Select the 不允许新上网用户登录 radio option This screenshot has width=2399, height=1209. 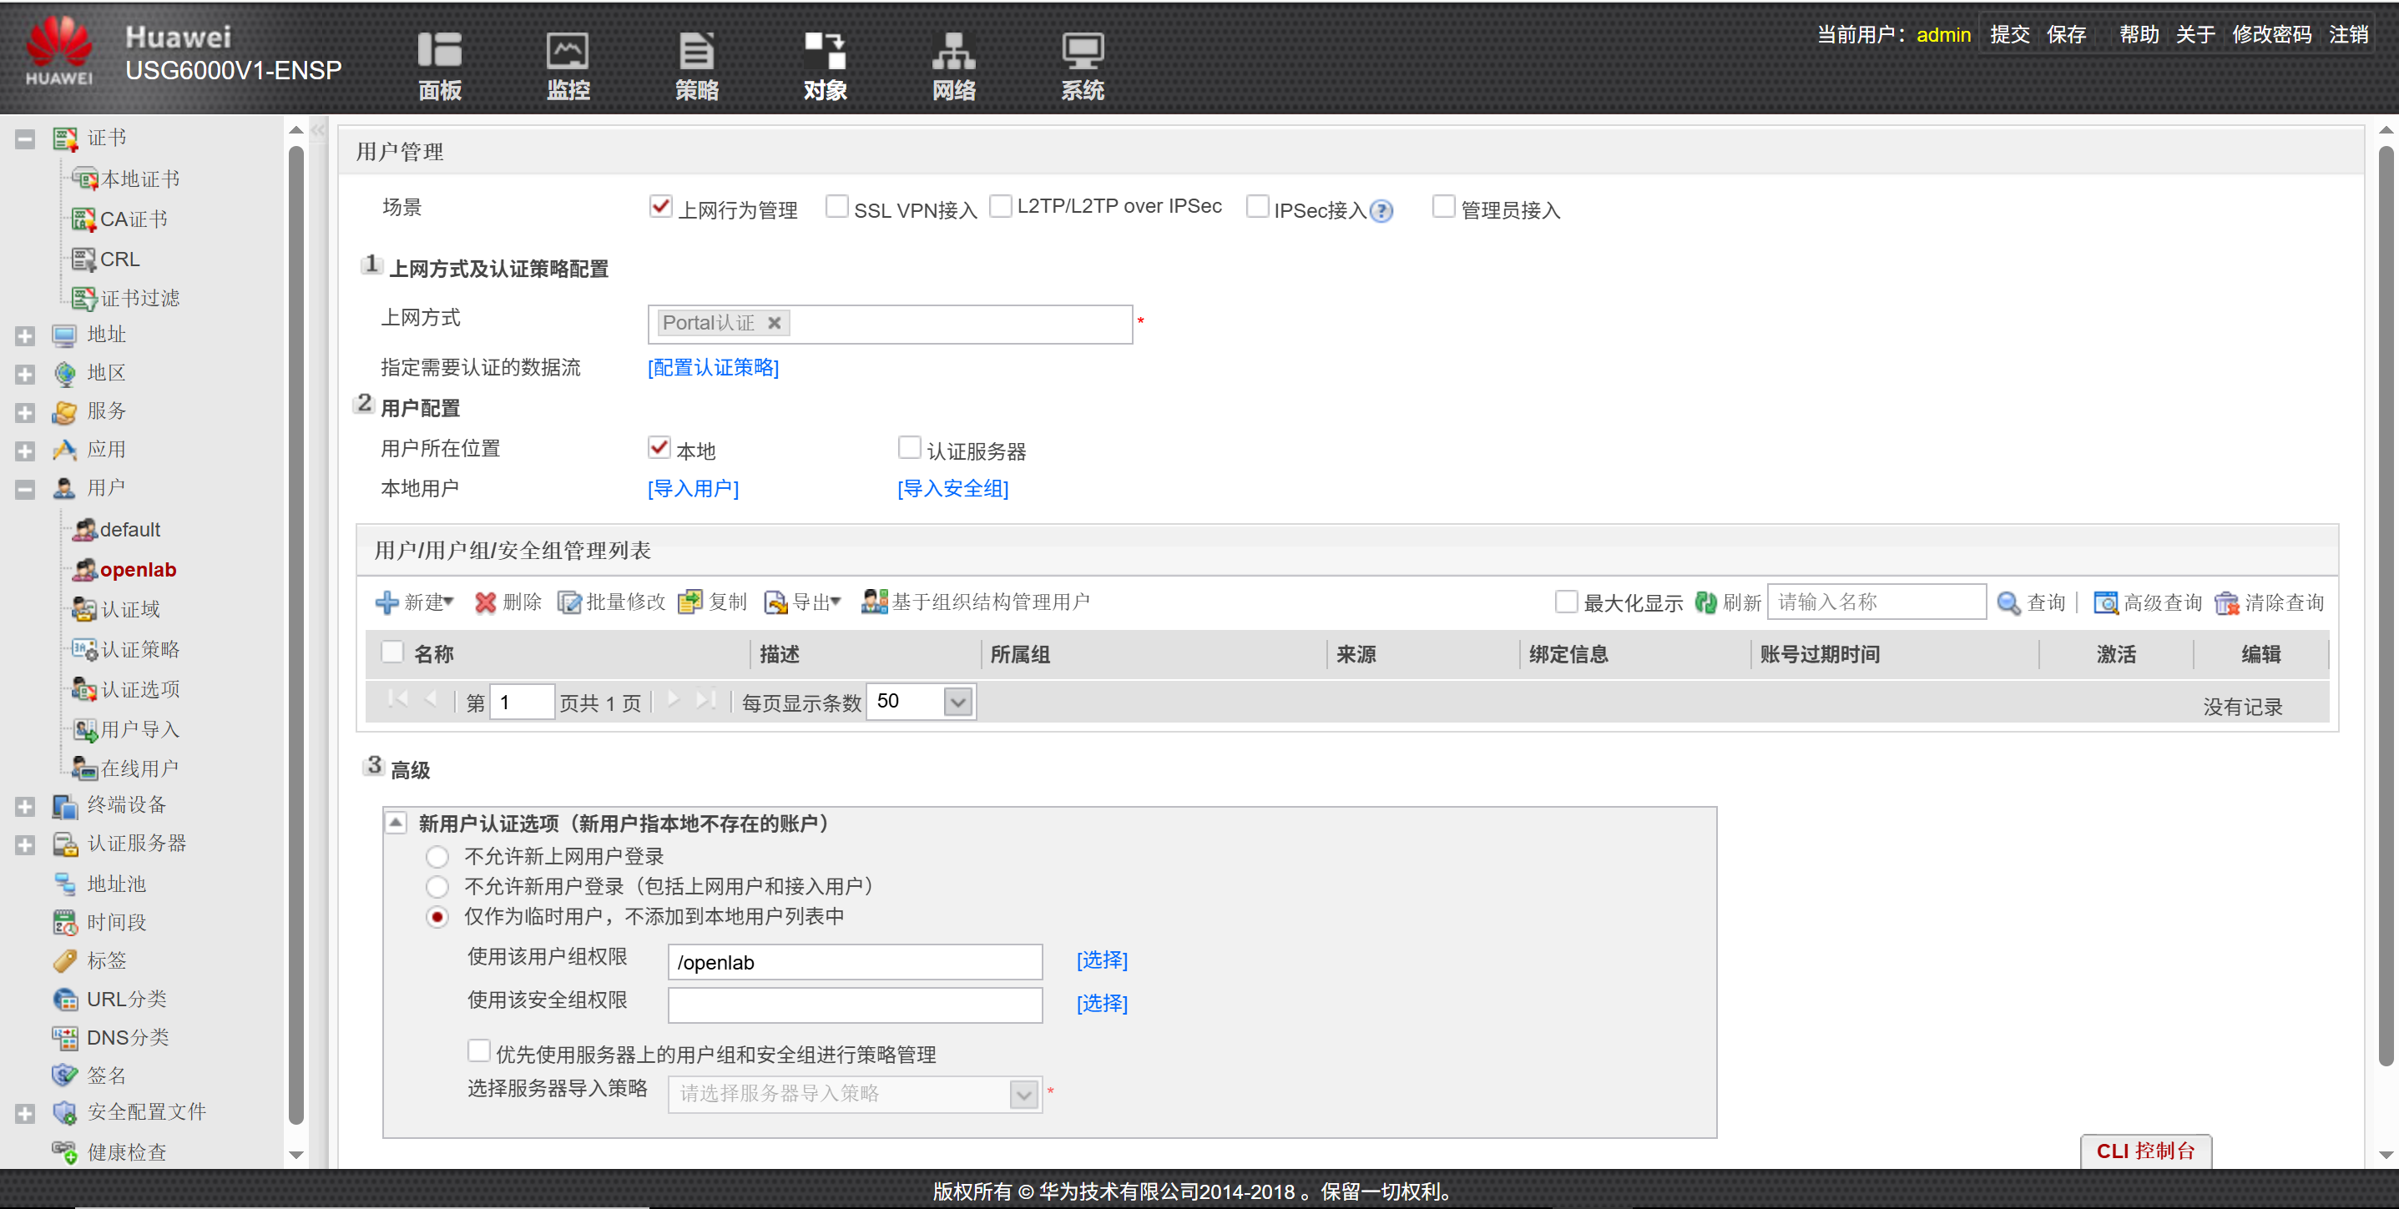pos(437,856)
